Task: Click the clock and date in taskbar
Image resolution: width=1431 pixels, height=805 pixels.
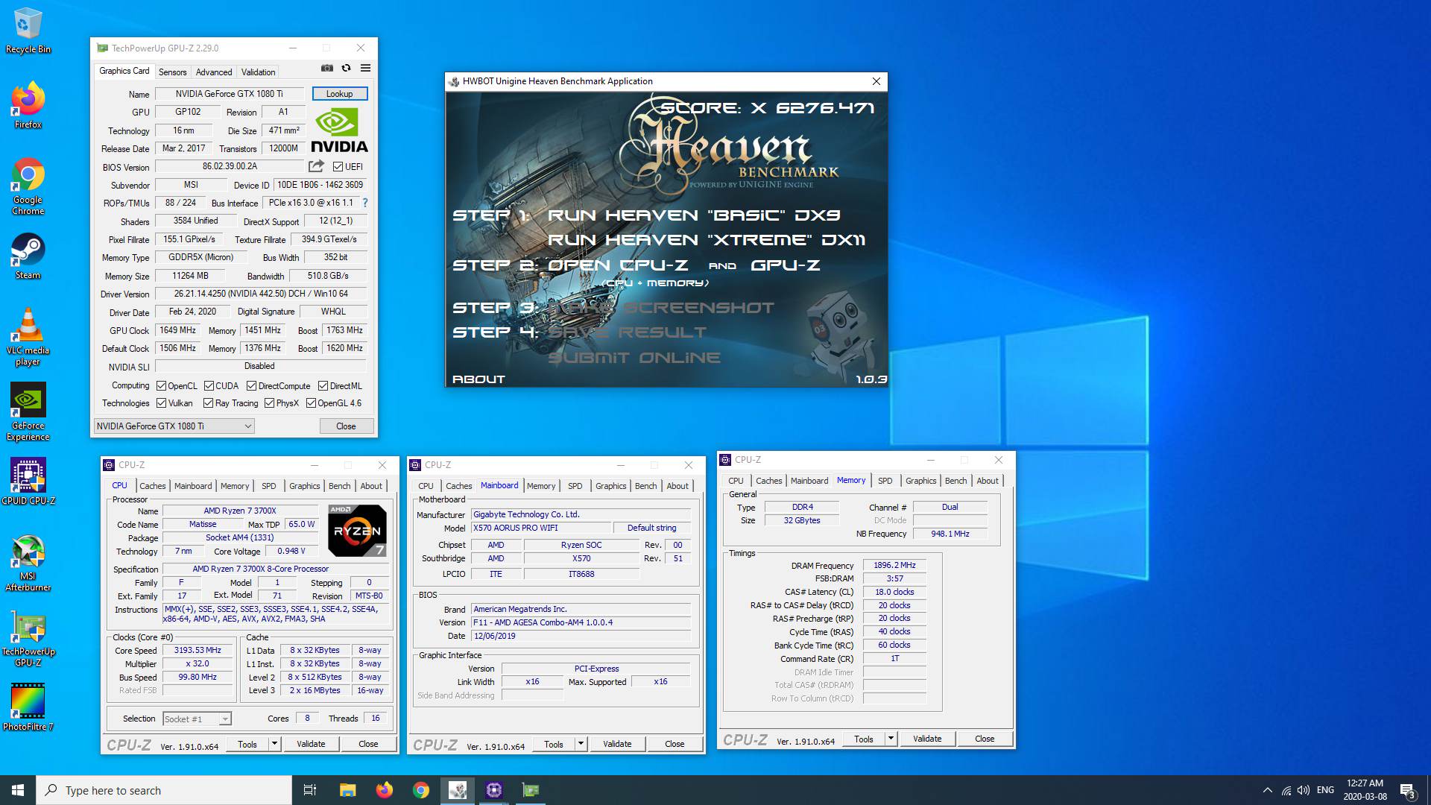Action: coord(1365,790)
